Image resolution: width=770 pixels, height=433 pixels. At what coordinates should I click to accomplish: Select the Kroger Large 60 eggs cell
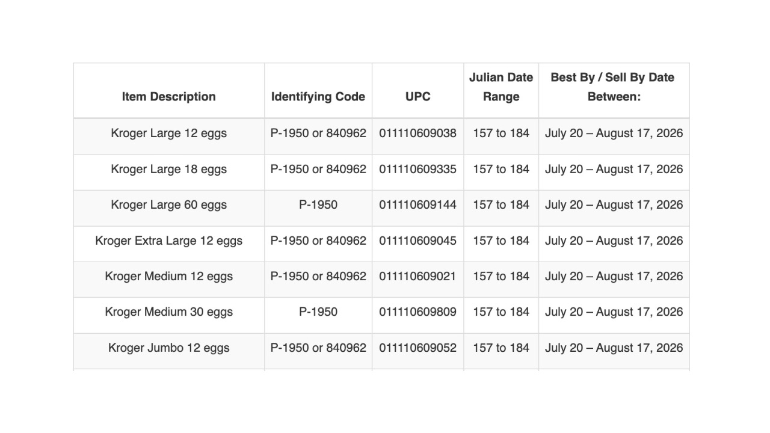[169, 204]
